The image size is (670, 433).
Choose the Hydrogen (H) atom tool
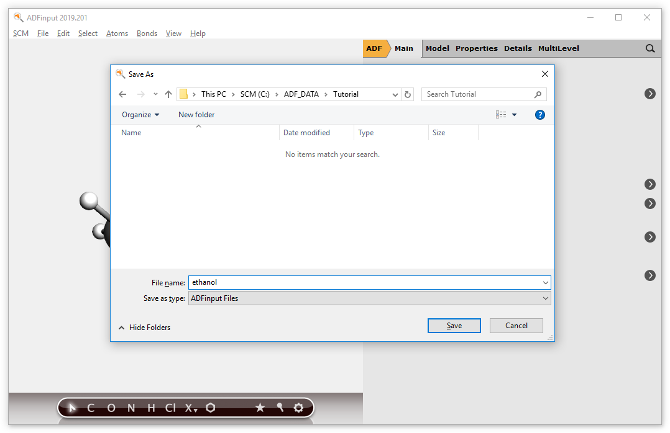pos(151,408)
